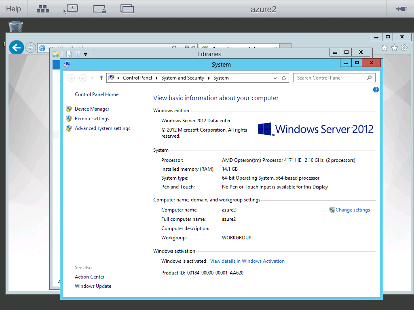Click Control Panel in the address breadcrumb
414x310 pixels.
click(x=137, y=78)
